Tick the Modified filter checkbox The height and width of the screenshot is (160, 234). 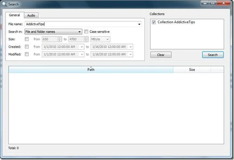[27, 54]
